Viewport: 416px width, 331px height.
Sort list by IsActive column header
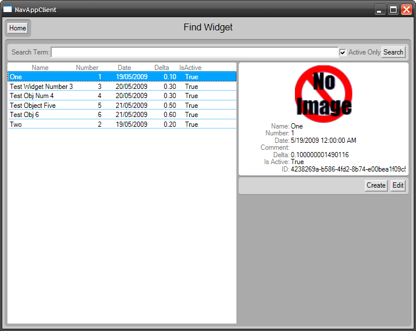(x=190, y=68)
